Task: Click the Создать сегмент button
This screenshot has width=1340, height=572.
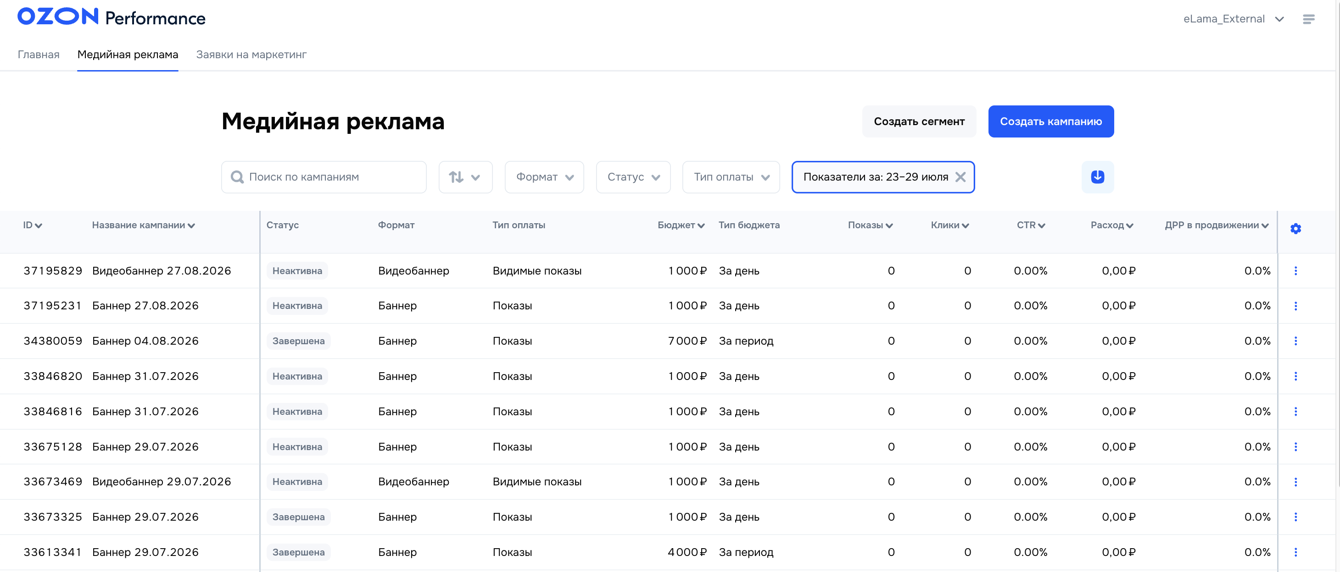Action: click(919, 121)
